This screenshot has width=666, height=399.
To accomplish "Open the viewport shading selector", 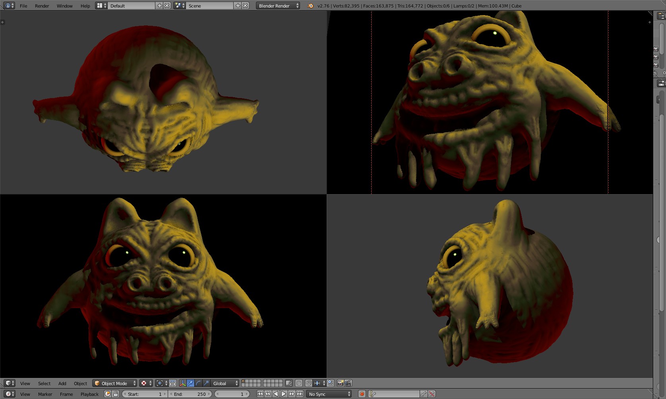I will (146, 383).
